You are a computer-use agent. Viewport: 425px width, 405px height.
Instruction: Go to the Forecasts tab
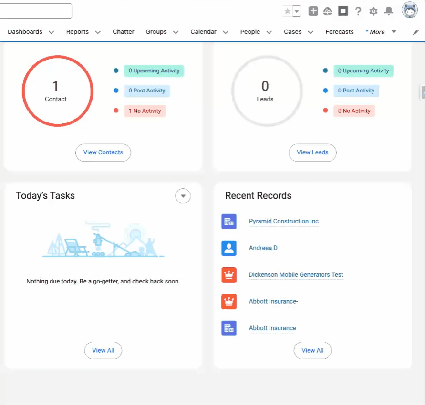coord(339,32)
